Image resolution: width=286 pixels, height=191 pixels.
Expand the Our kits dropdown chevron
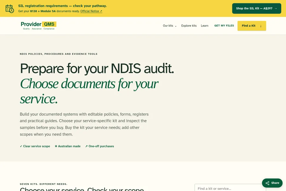click(176, 26)
